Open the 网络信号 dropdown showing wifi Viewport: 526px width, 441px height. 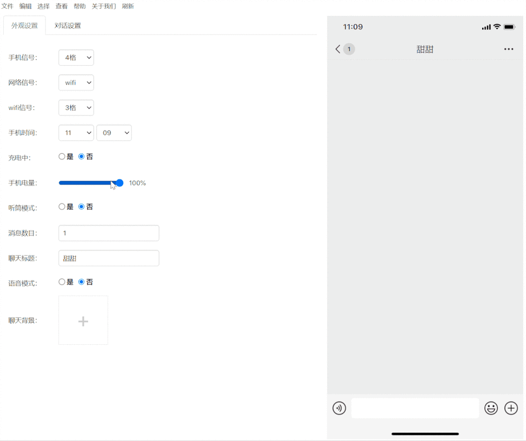pyautogui.click(x=76, y=83)
